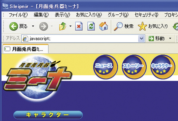
Task: Open the ニュース moon navigation link
Action: 105,67
